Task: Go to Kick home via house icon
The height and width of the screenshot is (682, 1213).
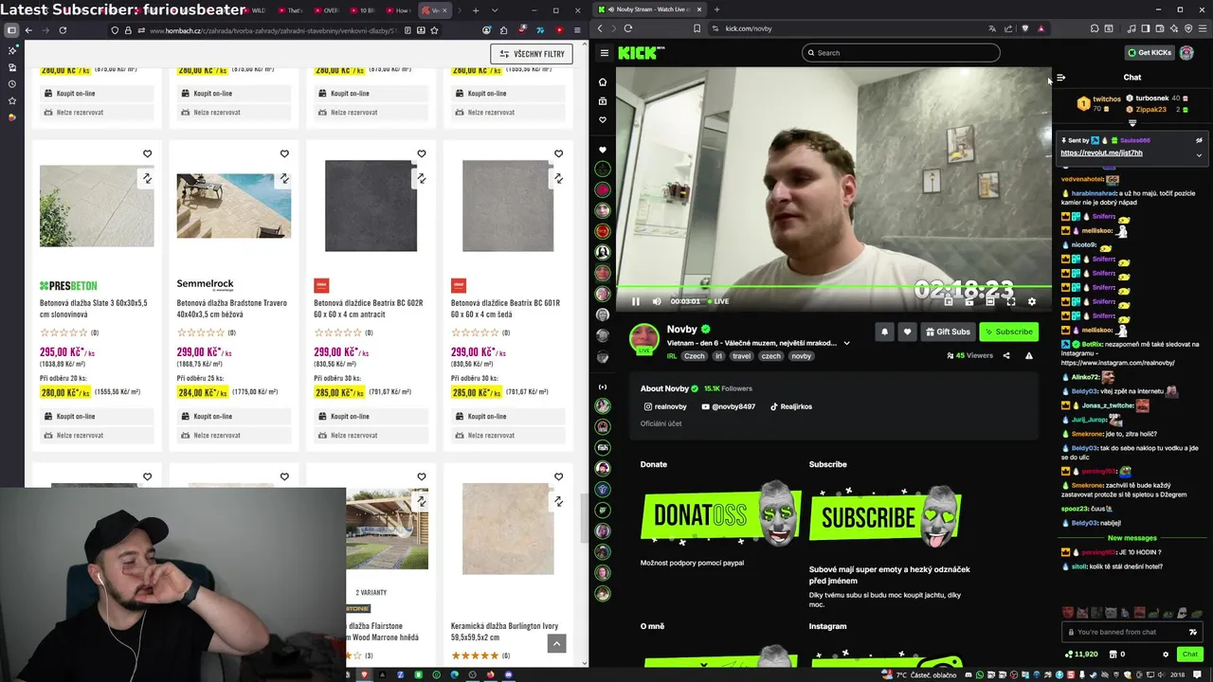Action: tap(602, 82)
